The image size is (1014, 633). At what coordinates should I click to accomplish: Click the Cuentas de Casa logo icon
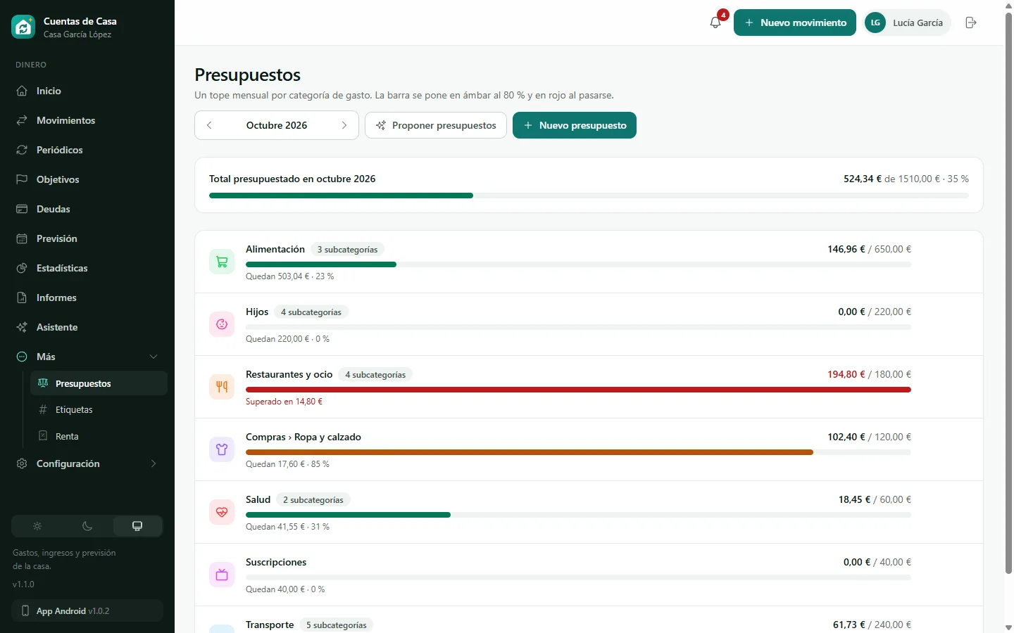[23, 27]
